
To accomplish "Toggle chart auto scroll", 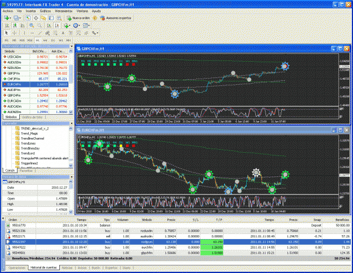I will (49, 25).
